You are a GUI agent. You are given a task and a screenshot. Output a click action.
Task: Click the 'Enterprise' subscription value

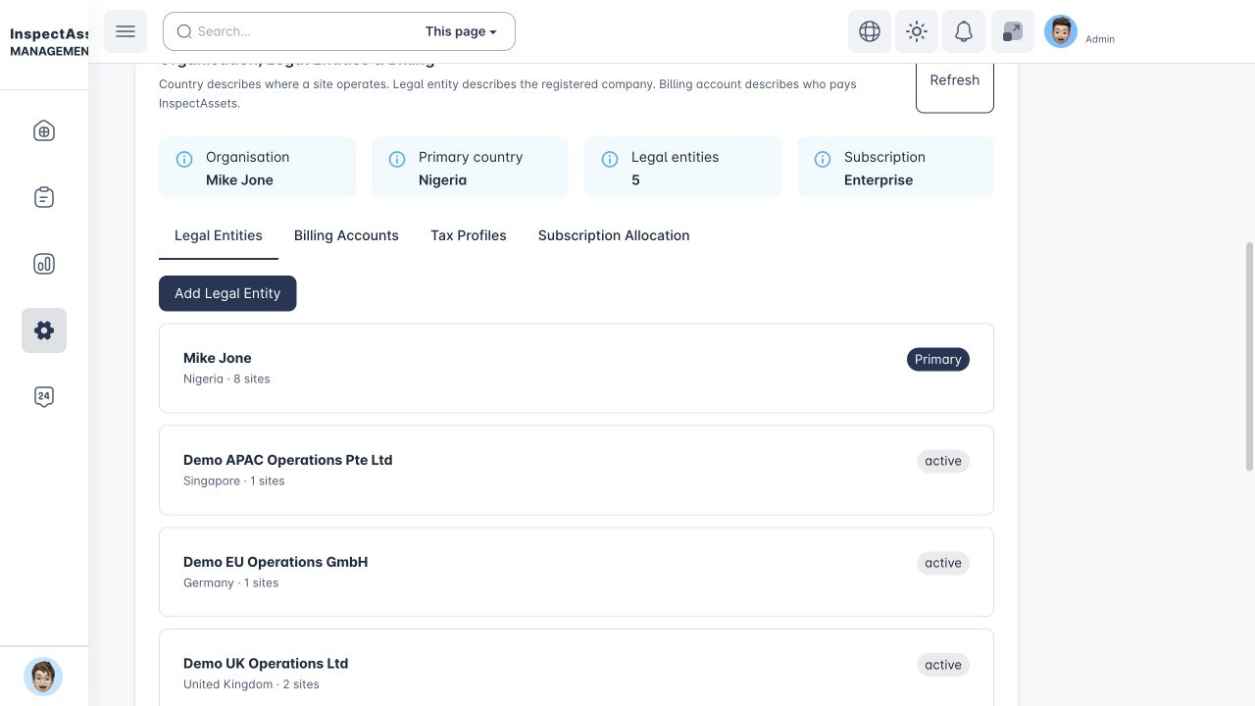pos(878,180)
